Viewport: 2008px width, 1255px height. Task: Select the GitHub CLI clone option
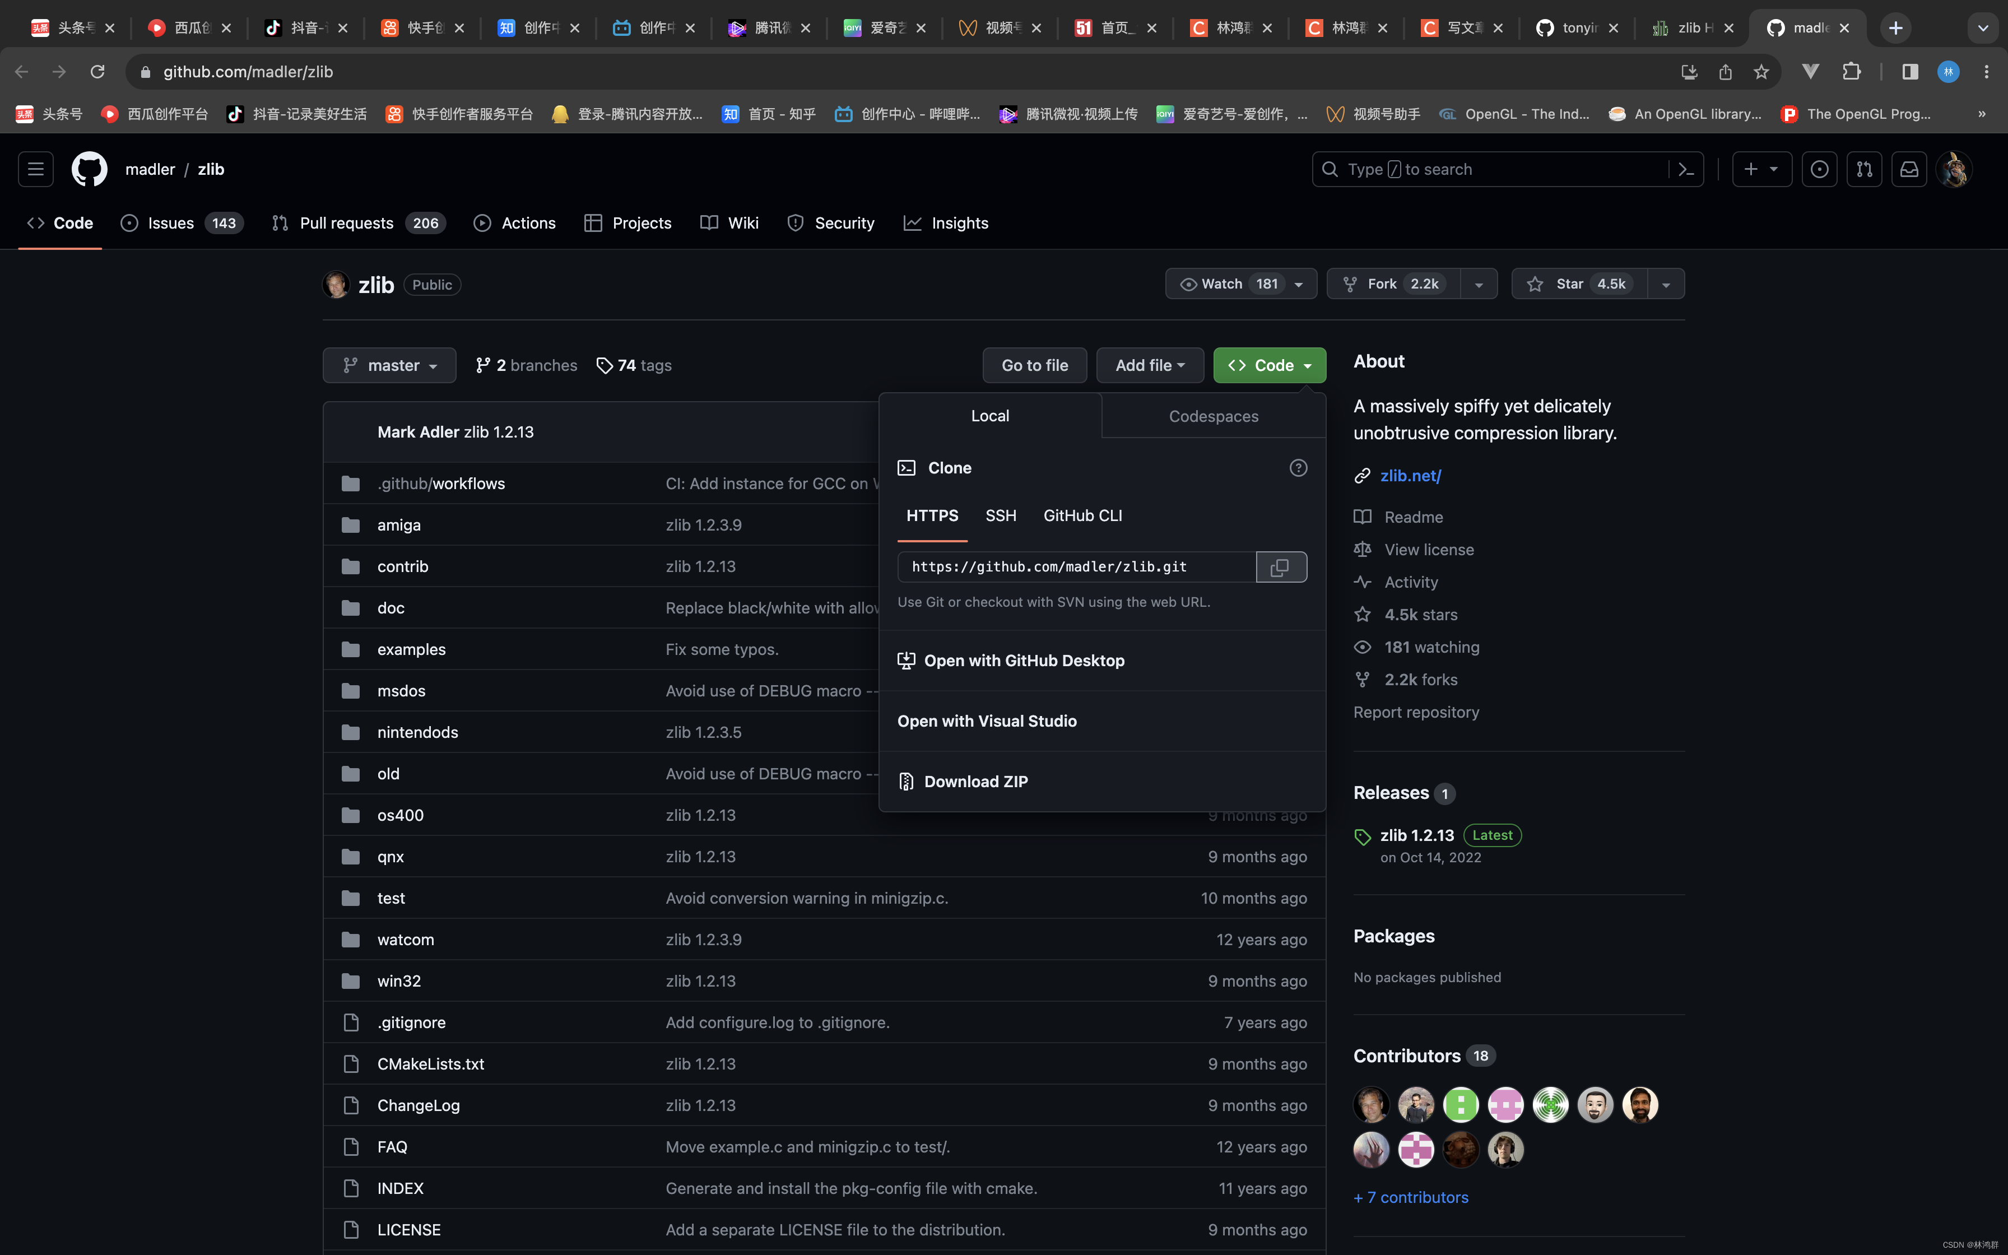(x=1082, y=516)
